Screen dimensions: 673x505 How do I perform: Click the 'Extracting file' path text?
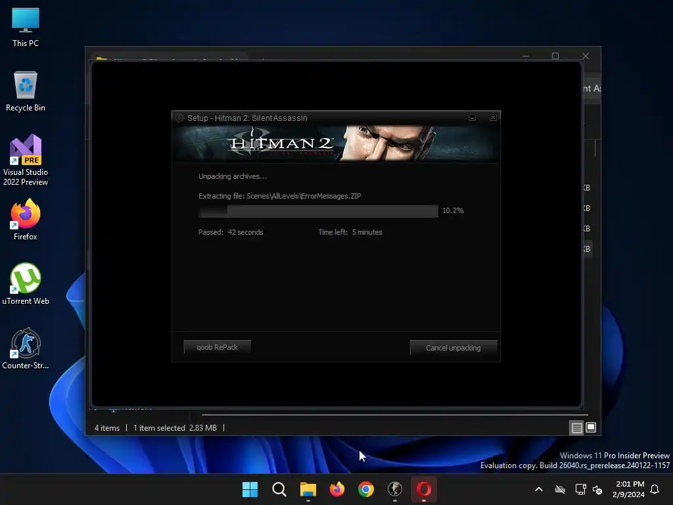pos(280,196)
